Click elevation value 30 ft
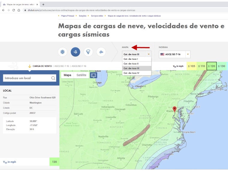 click(x=32, y=129)
